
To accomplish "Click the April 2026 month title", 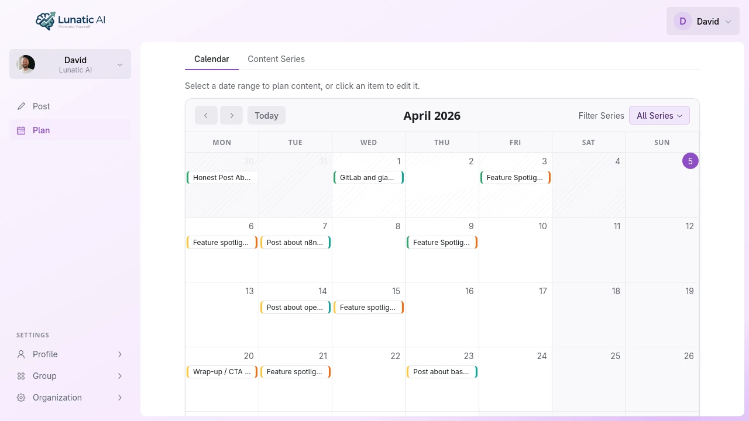I will pyautogui.click(x=432, y=116).
